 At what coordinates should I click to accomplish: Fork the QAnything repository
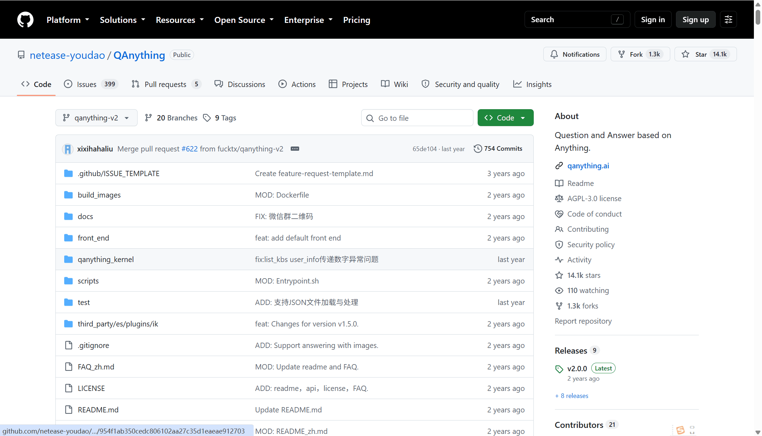tap(640, 54)
